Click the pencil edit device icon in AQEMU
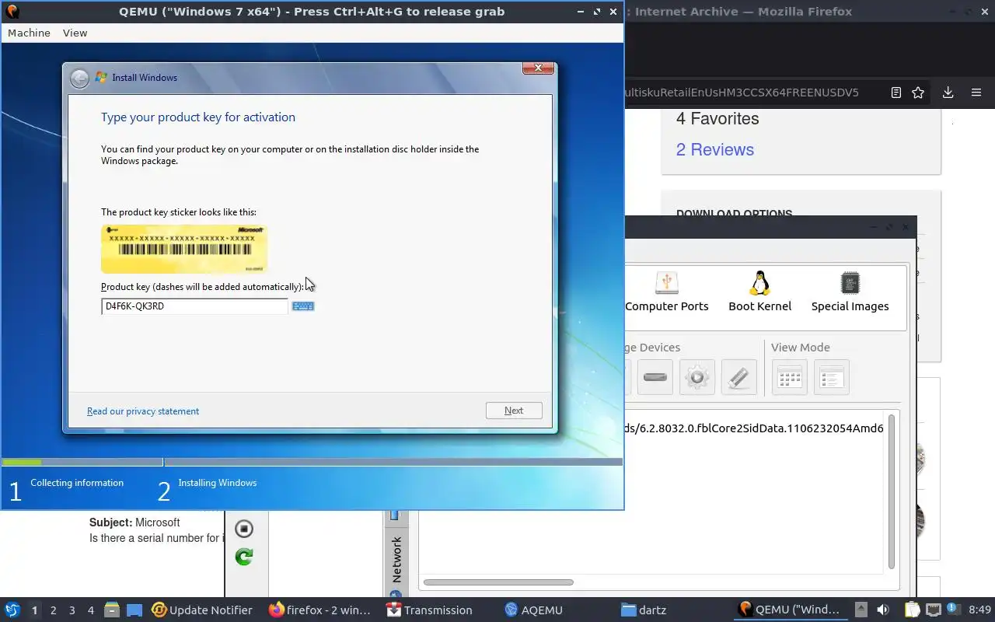 [x=739, y=378]
